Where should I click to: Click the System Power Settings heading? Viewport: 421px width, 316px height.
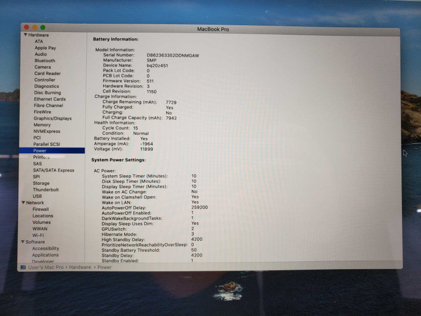[118, 160]
